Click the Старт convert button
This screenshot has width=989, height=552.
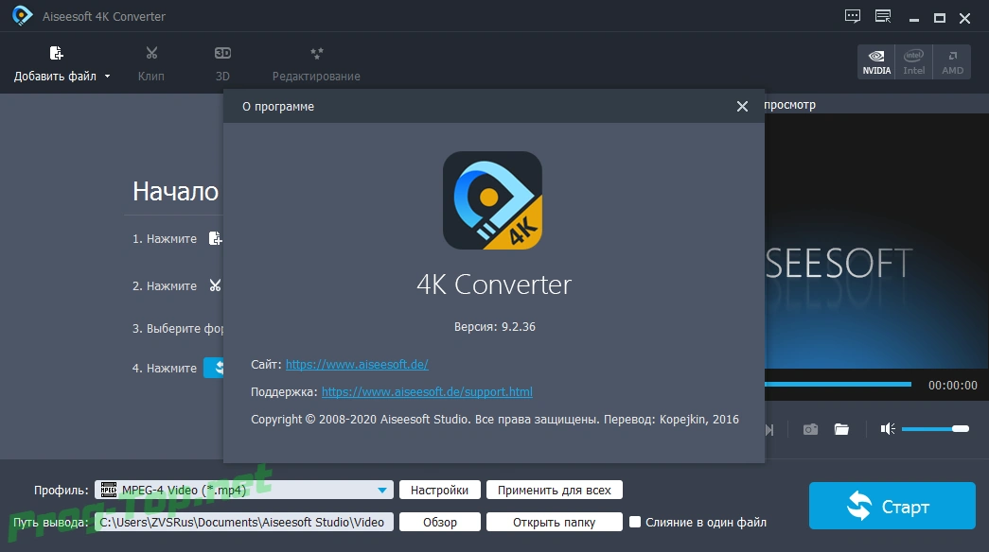click(892, 506)
